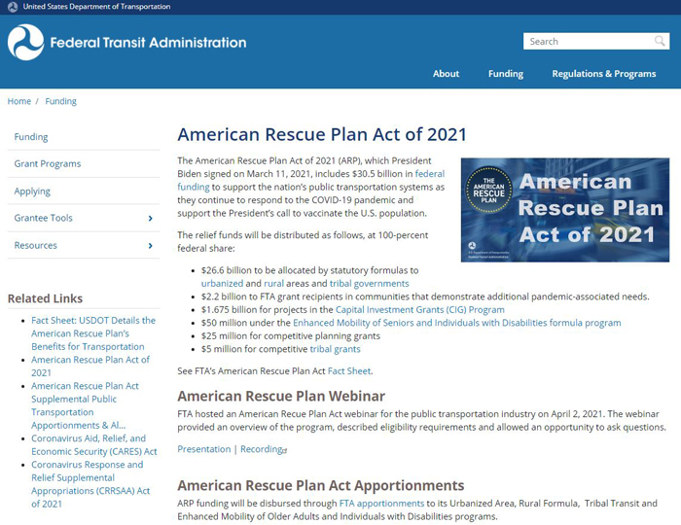
Task: Select Resources sidebar item
Action: (35, 245)
